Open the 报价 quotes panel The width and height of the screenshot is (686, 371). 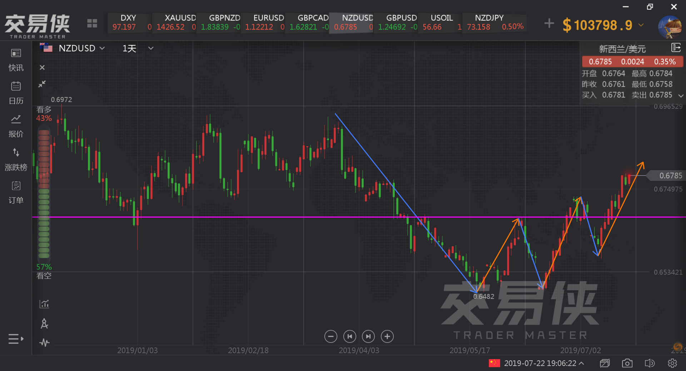tap(16, 126)
